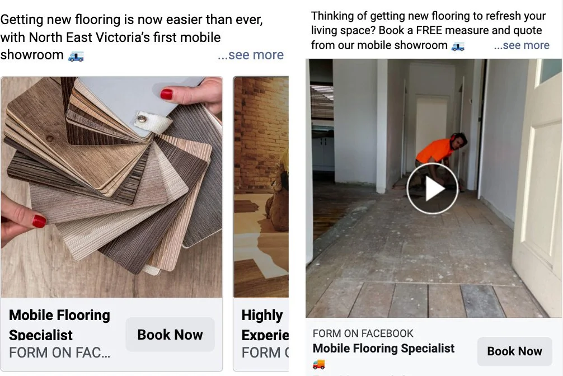Click Book Now on the video ad

pos(514,351)
